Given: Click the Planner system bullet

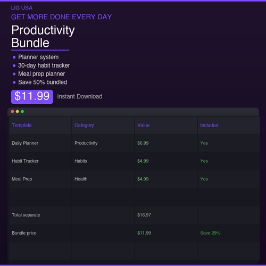Looking at the screenshot, I should point(38,57).
